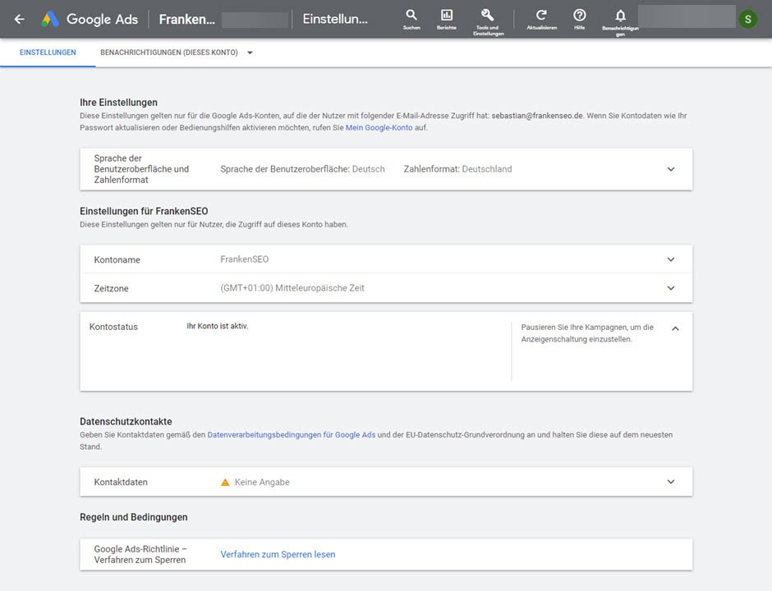Select the Einstellungen tab
Viewport: 772px width, 591px height.
click(x=48, y=53)
